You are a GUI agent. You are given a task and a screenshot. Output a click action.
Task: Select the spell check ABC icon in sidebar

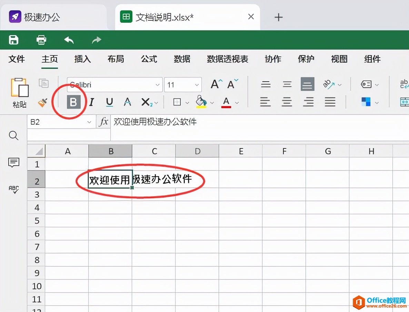coord(13,189)
